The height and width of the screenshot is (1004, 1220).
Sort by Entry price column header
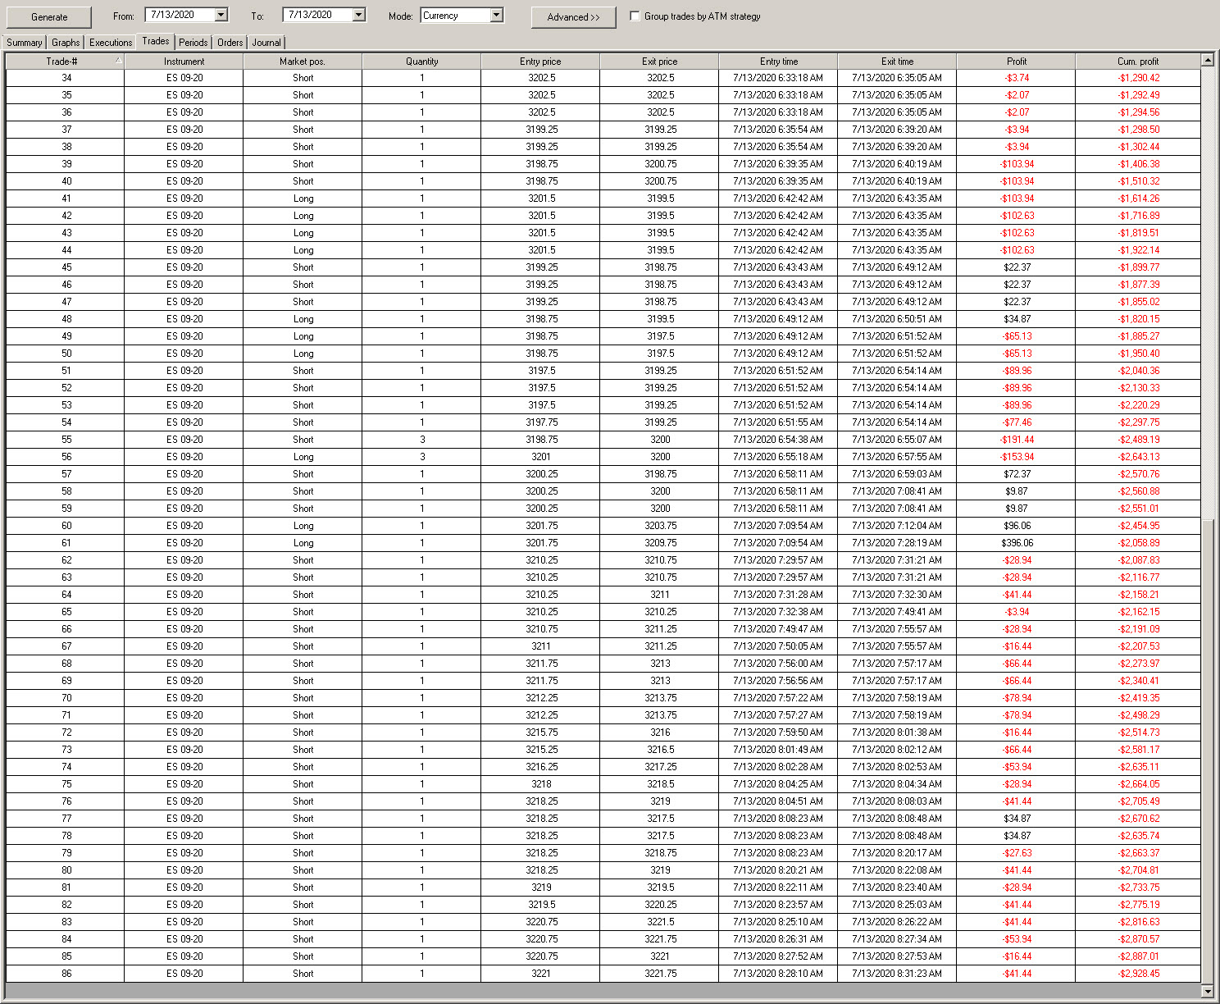pos(540,62)
